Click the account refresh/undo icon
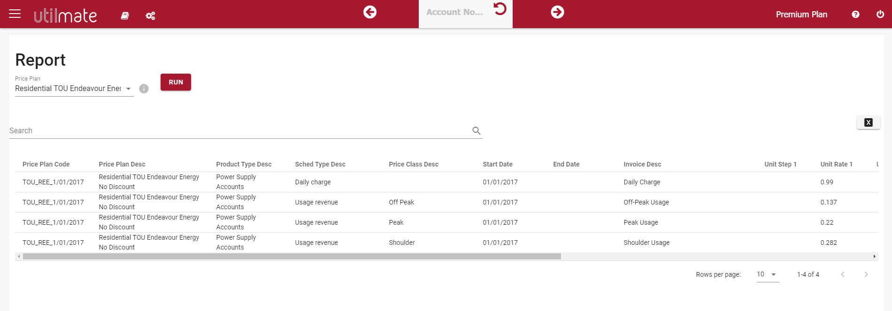Viewport: 892px width, 311px height. pyautogui.click(x=500, y=9)
